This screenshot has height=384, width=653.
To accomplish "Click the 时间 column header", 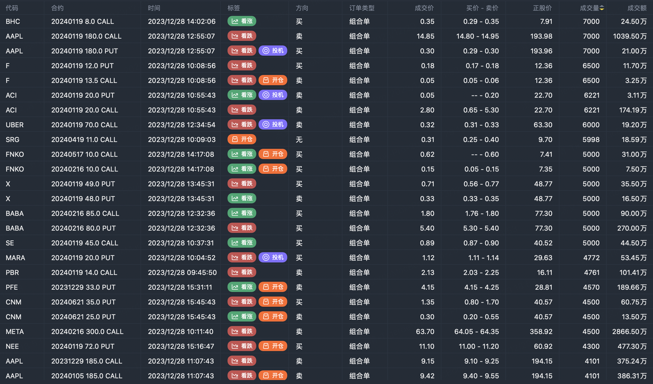I will click(x=154, y=8).
